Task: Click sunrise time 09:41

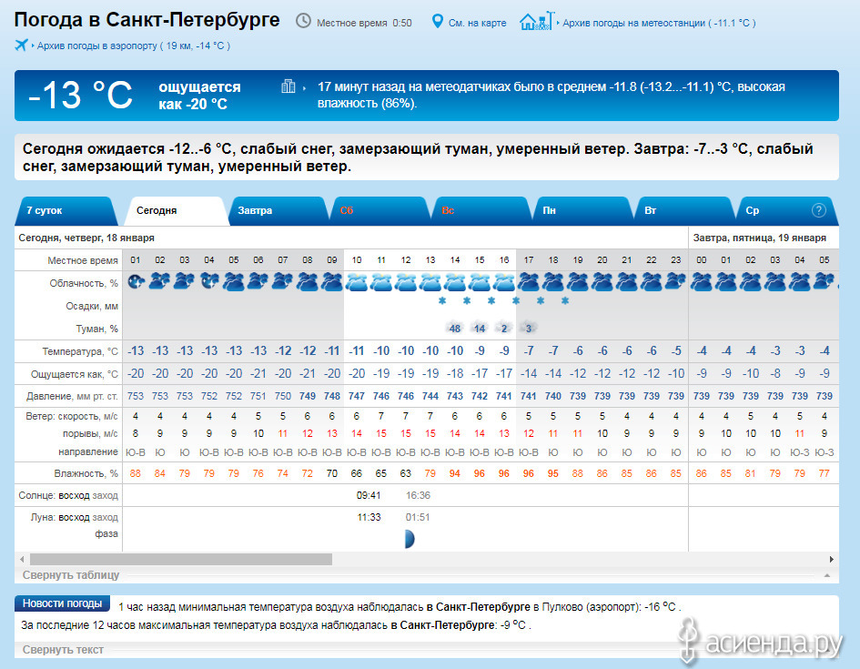Action: point(369,495)
